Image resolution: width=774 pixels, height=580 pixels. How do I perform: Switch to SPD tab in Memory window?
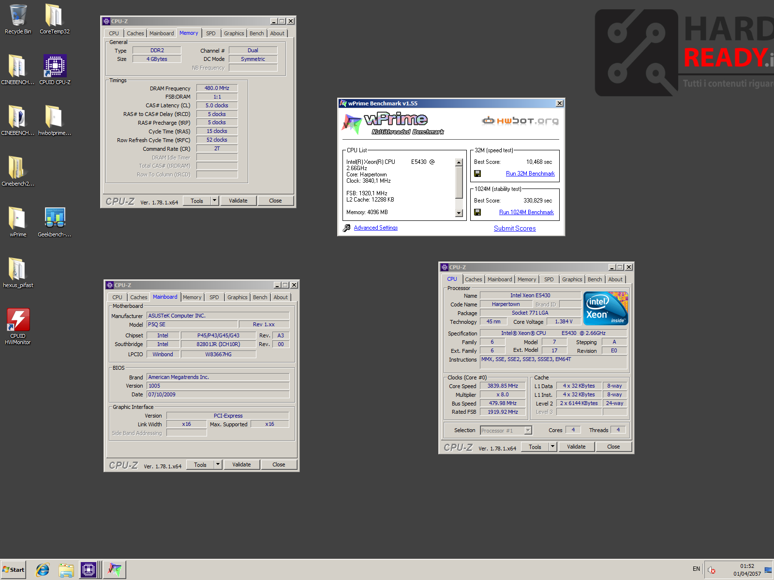point(211,33)
